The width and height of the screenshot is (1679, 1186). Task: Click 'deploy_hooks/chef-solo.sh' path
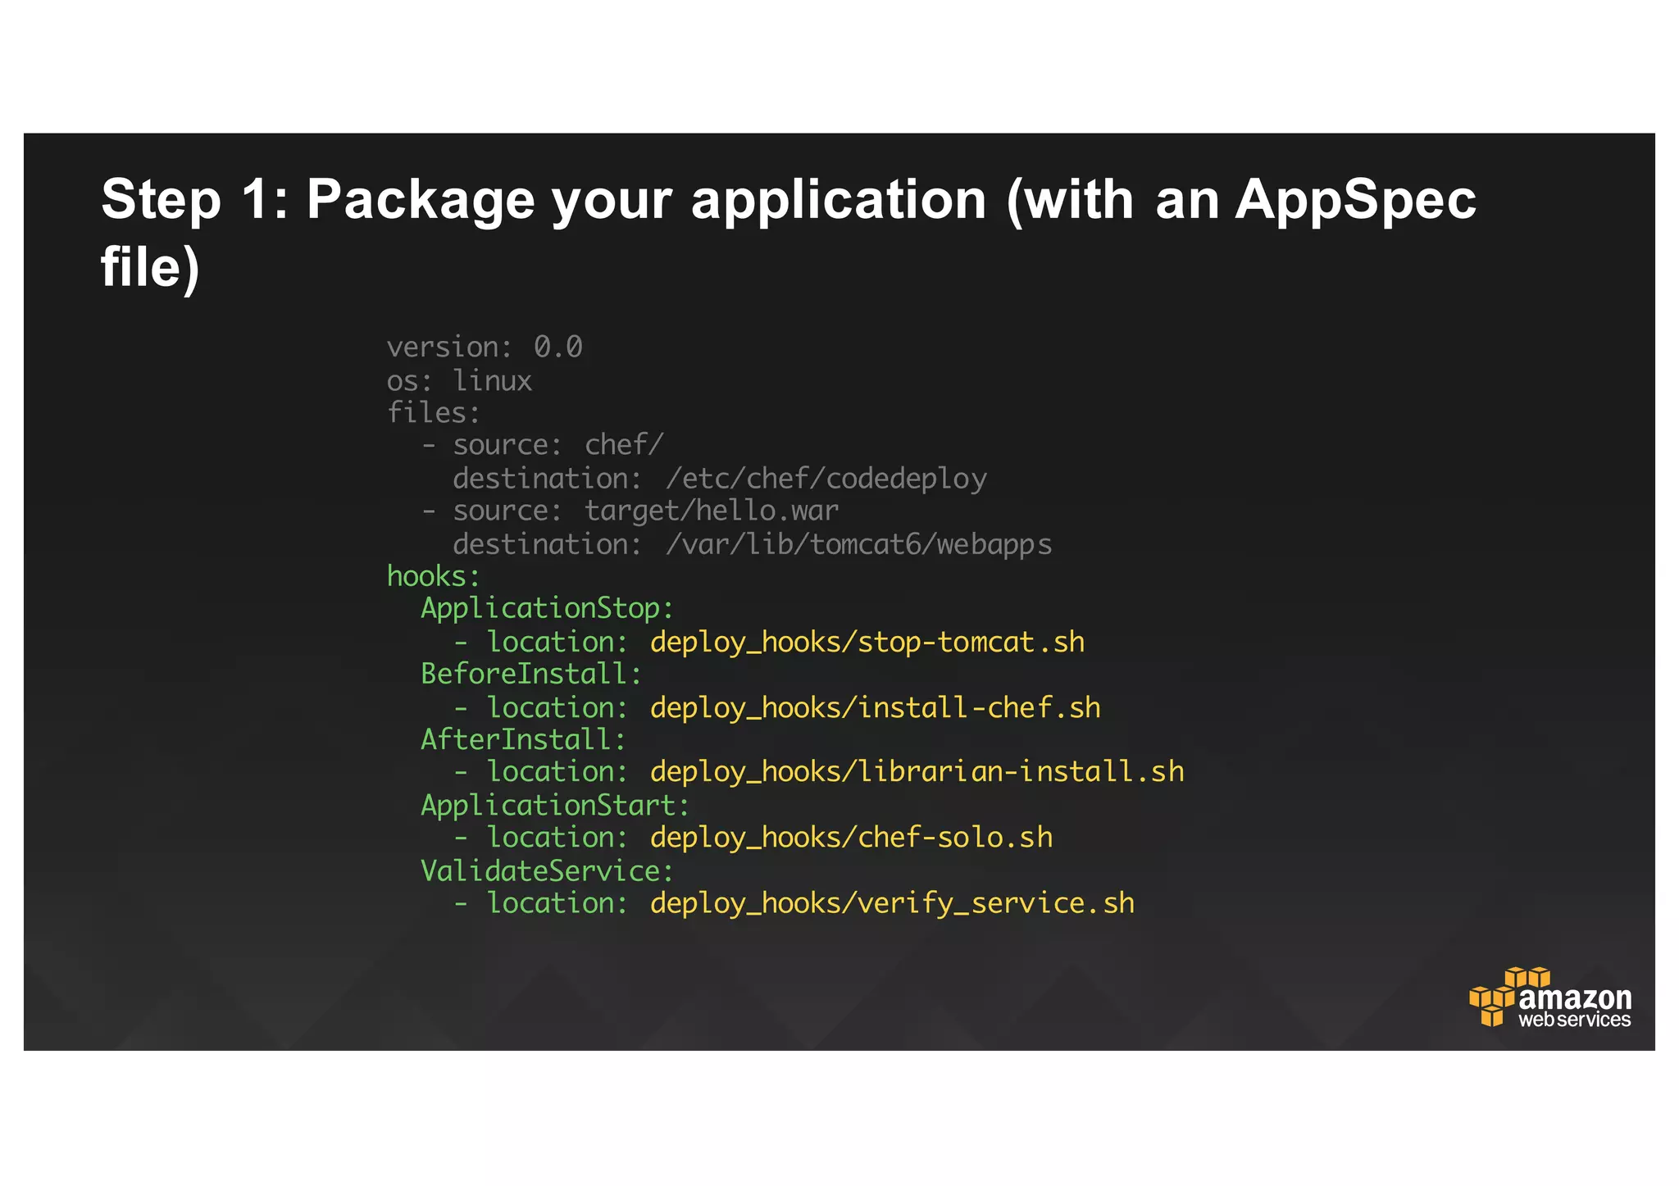click(x=852, y=838)
